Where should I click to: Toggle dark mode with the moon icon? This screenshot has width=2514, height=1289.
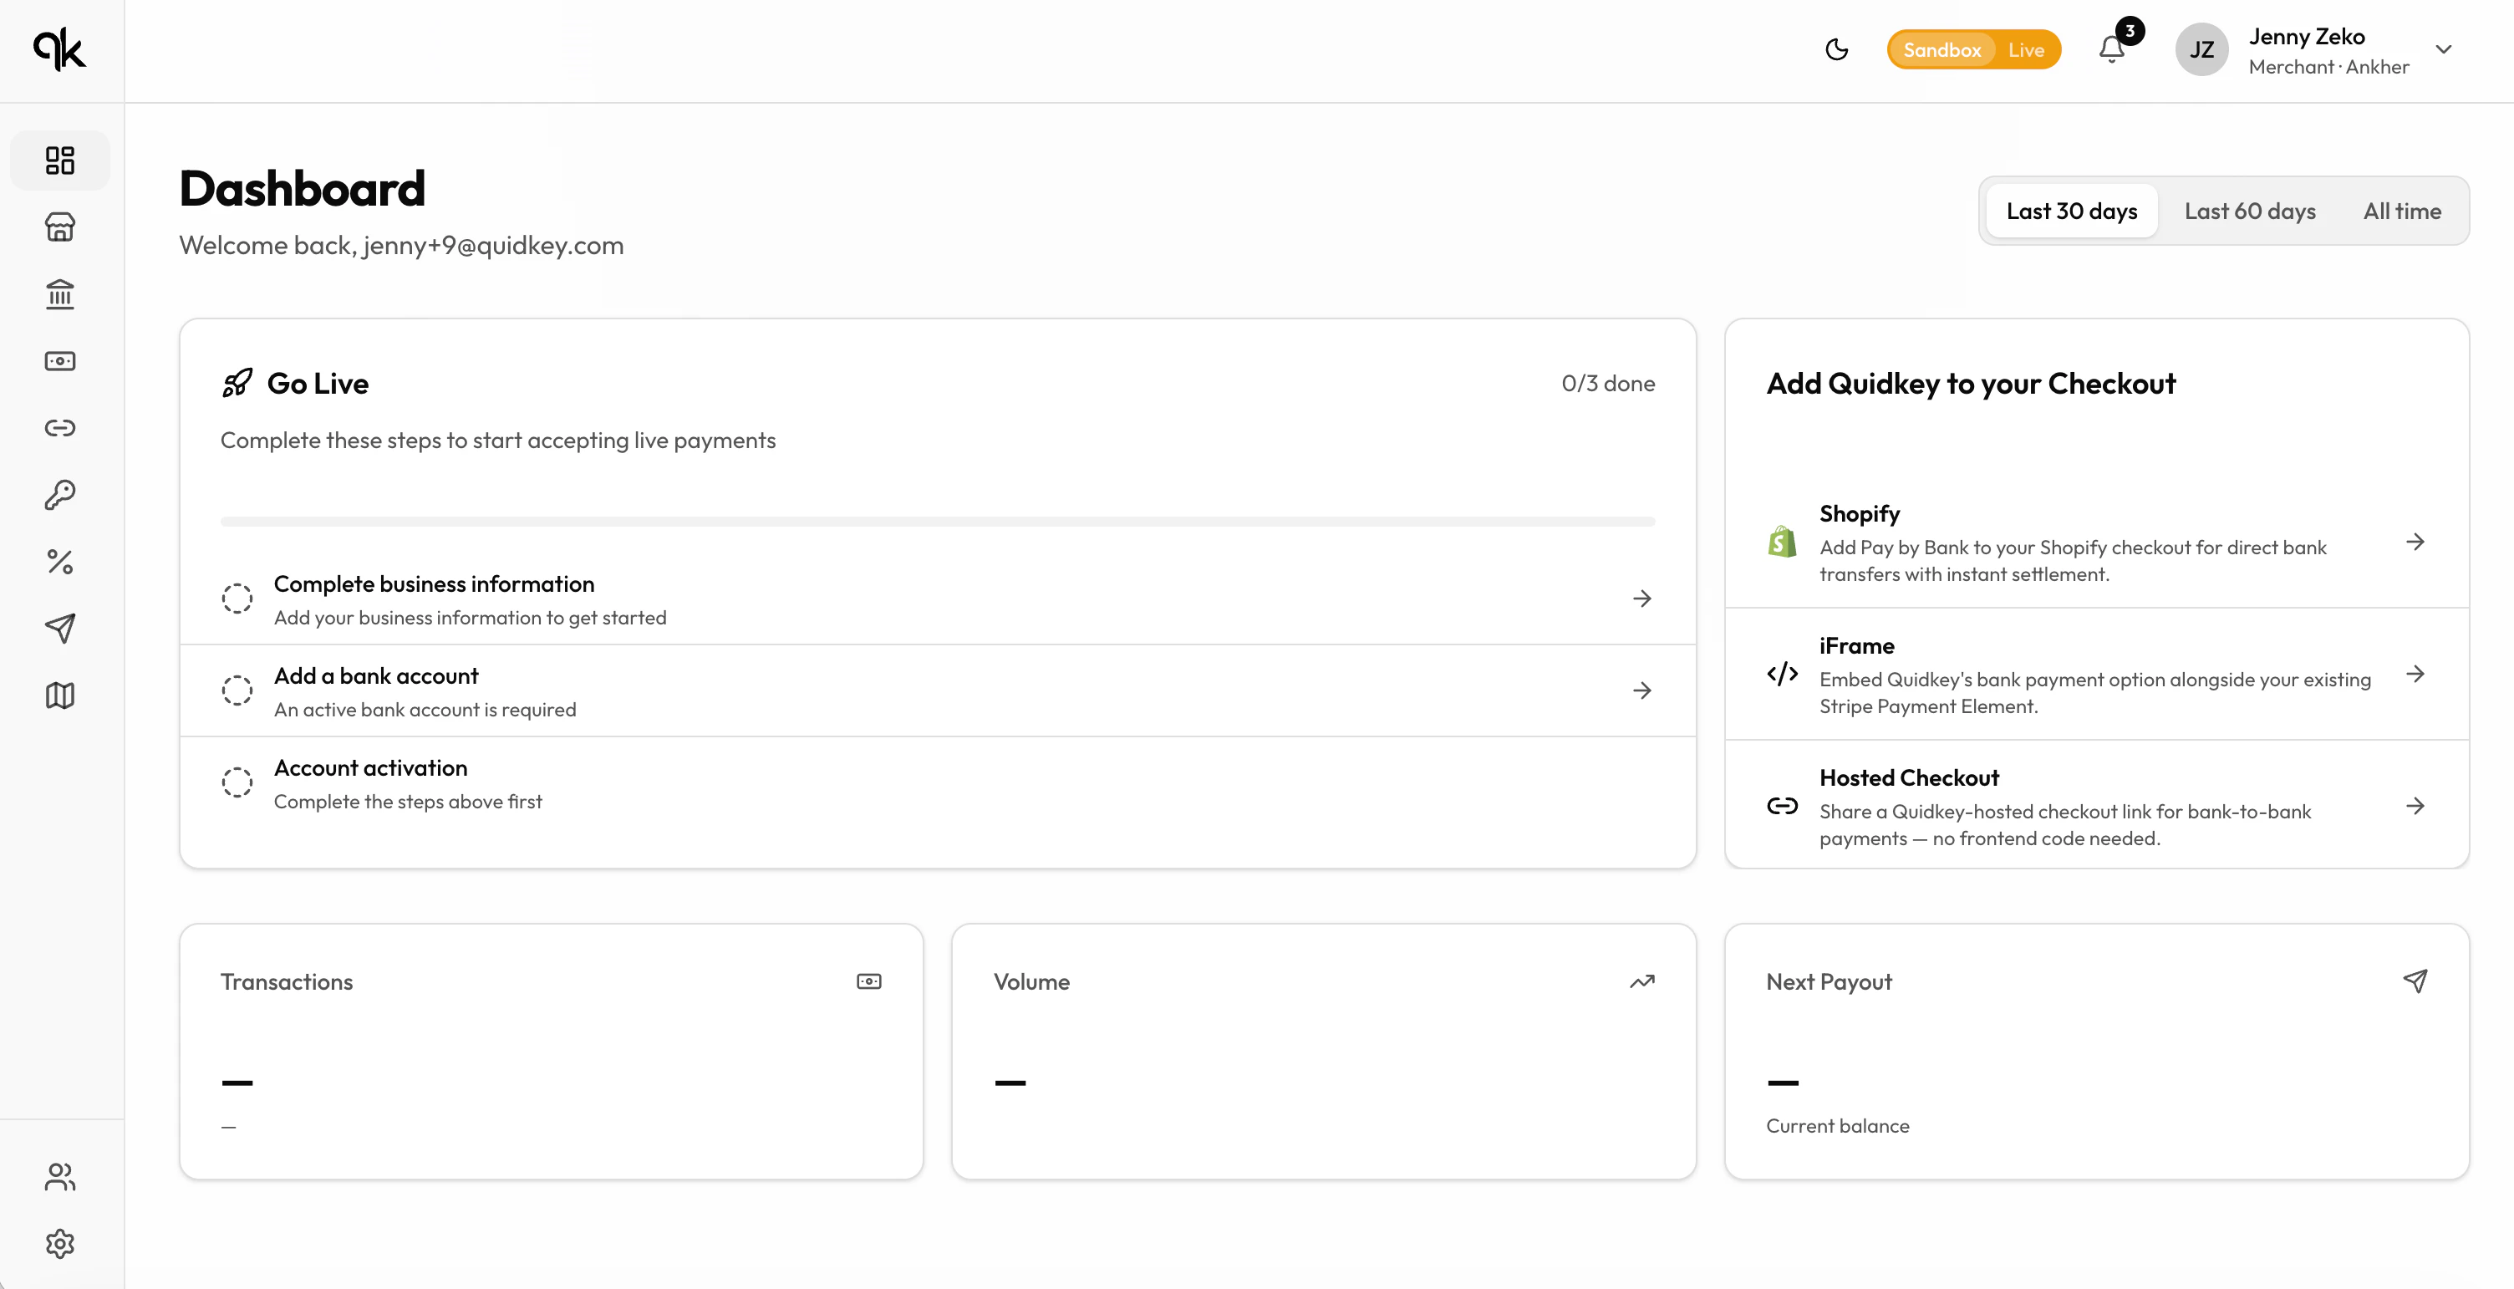coord(1837,48)
